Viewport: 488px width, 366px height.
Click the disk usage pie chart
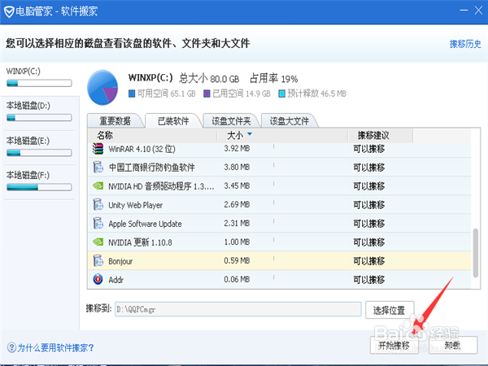point(102,88)
